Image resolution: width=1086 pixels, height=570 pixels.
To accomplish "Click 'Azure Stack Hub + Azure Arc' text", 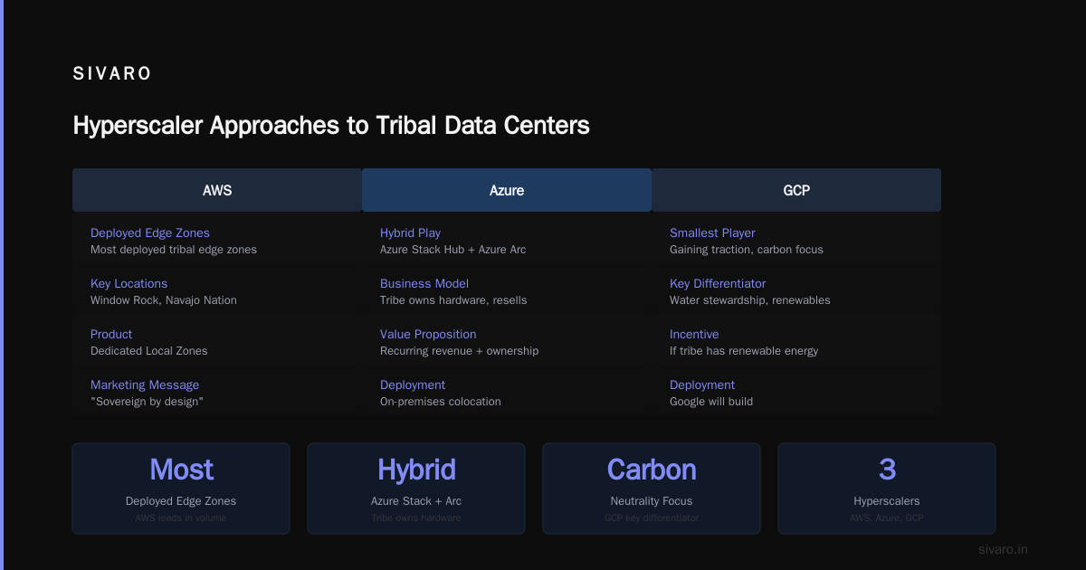I will point(453,250).
